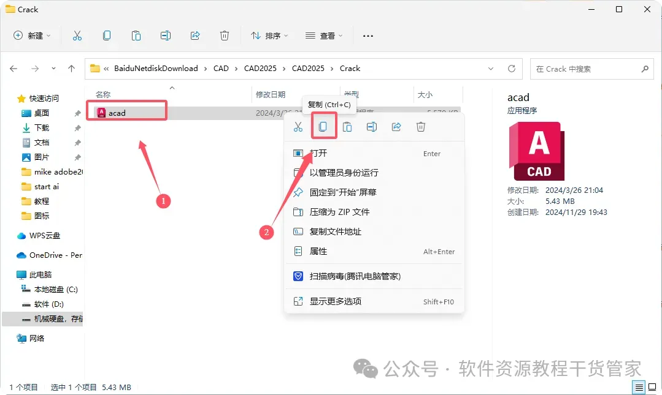Click the Delete trash icon in the top toolbar
The height and width of the screenshot is (395, 662).
click(225, 36)
